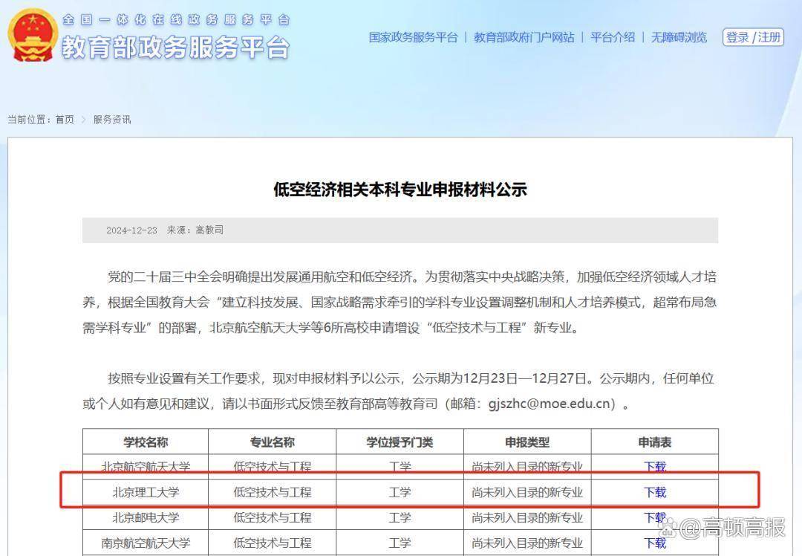Click 尚未列入目录的新专业 in 南京航空航天大学 row
Viewport: 802px width, 556px height.
(x=527, y=543)
